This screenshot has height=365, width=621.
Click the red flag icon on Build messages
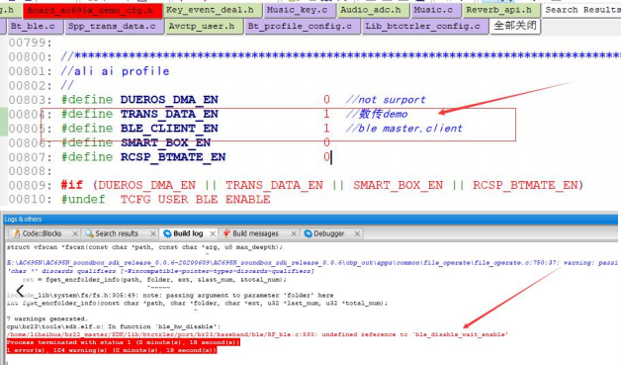[x=226, y=233]
